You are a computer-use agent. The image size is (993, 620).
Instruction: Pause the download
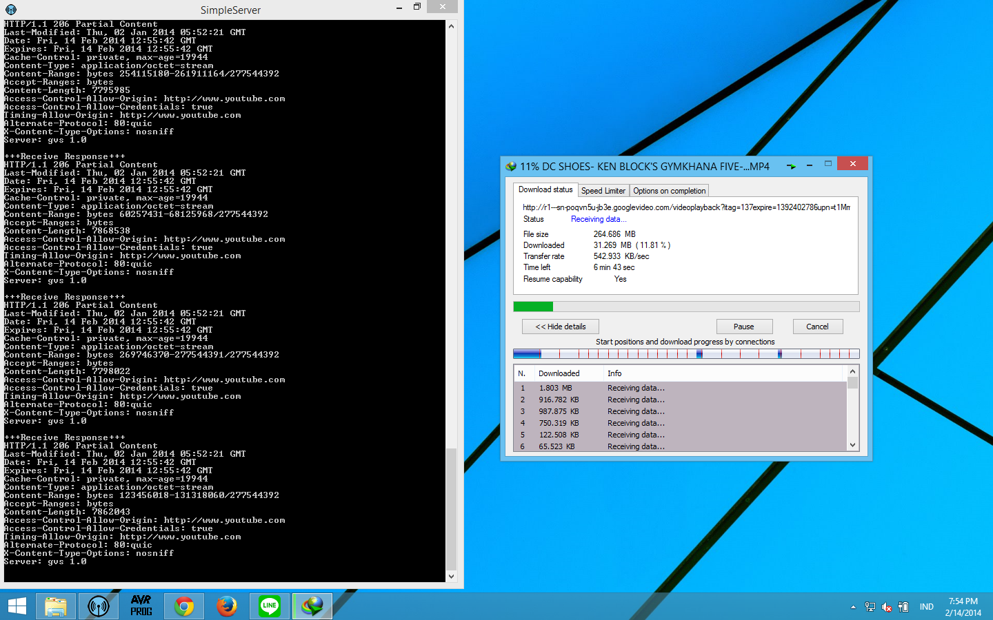click(744, 327)
